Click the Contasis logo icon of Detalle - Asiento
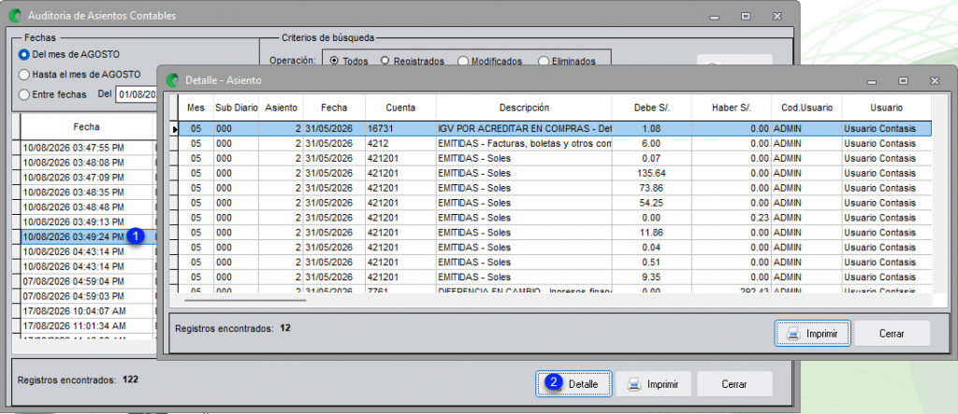 click(174, 80)
